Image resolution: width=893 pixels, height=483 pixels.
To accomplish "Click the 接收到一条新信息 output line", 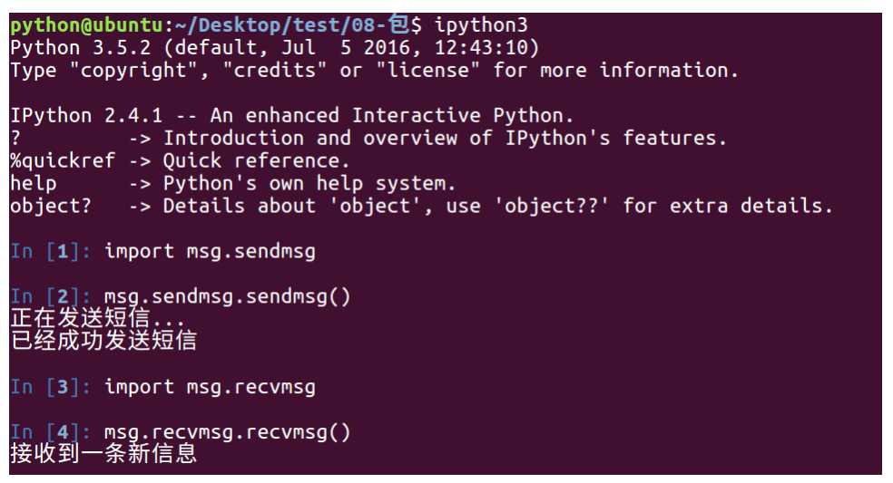I will (103, 454).
